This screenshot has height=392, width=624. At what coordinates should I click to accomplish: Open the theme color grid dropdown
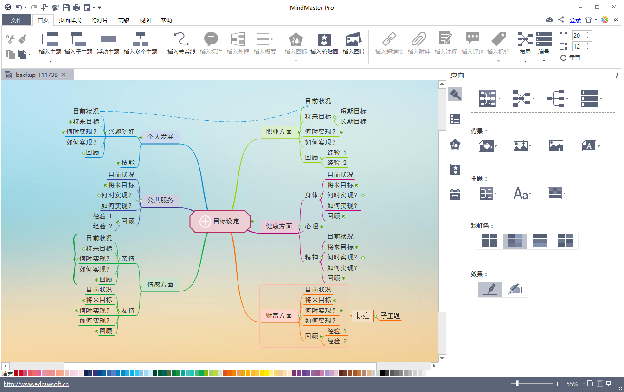click(x=557, y=194)
